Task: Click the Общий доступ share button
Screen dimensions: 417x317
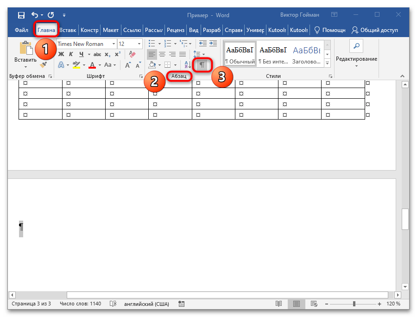Action: [375, 30]
